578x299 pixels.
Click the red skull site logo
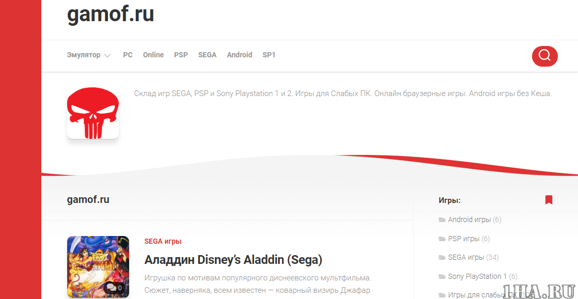click(x=93, y=113)
